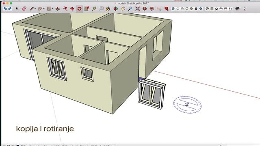
Task: Open the Line tool dropdown arrow
Action: tap(35, 9)
